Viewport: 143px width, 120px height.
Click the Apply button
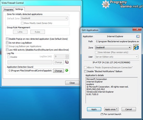click(94, 109)
